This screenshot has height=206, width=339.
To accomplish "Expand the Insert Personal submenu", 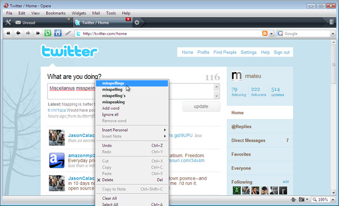I will tap(132, 130).
